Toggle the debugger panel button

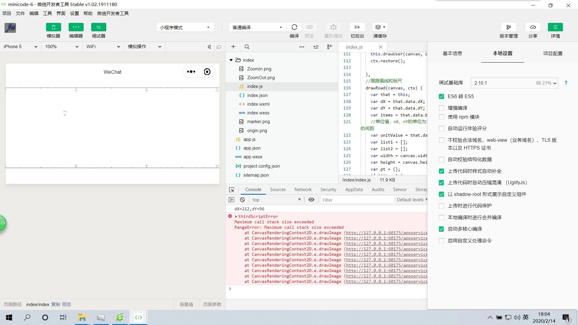pyautogui.click(x=98, y=27)
